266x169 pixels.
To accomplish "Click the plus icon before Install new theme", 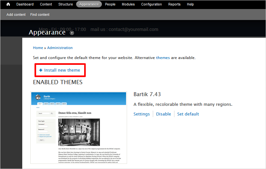I will coord(41,70).
